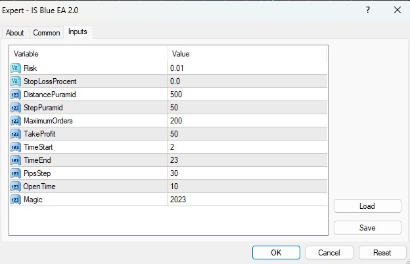
Task: Click the PipsStep integer icon
Action: coord(16,173)
